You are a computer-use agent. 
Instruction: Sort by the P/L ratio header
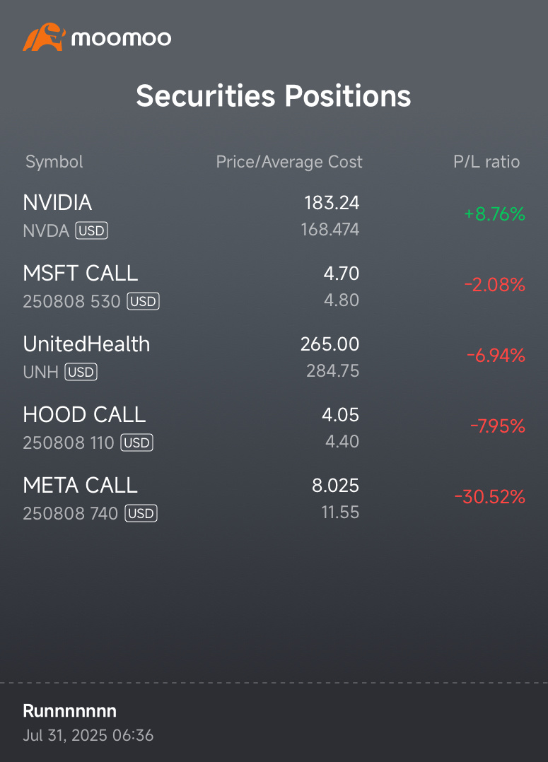(486, 162)
